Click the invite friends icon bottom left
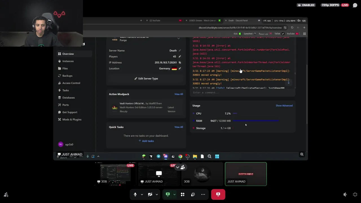361x203 pixels. [6, 195]
